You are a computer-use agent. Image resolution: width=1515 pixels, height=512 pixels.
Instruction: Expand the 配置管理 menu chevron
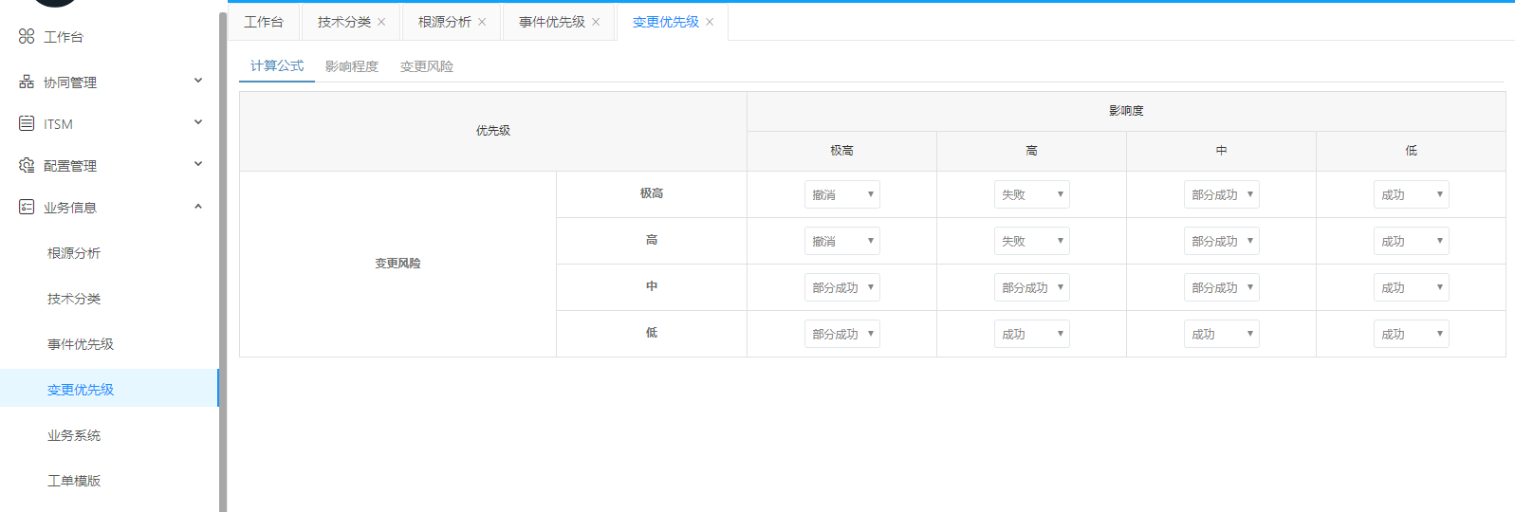tap(198, 164)
